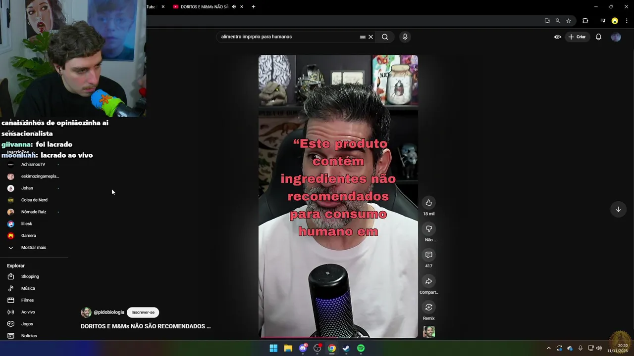Open Chrome zoom control icon

[x=558, y=21]
